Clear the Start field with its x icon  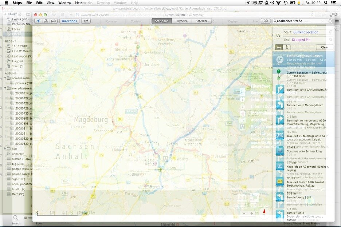(331, 32)
